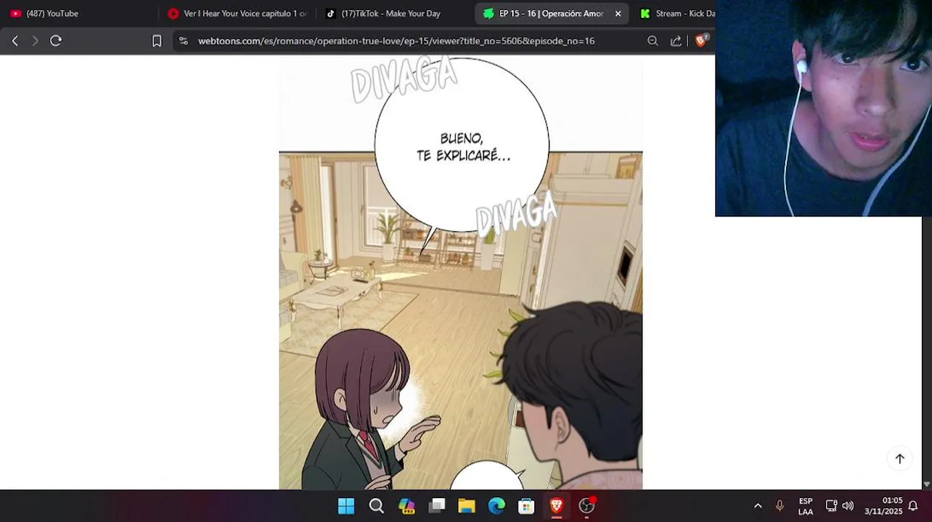This screenshot has height=522, width=932.
Task: Click the webtoons.com address bar URL
Action: (x=396, y=41)
